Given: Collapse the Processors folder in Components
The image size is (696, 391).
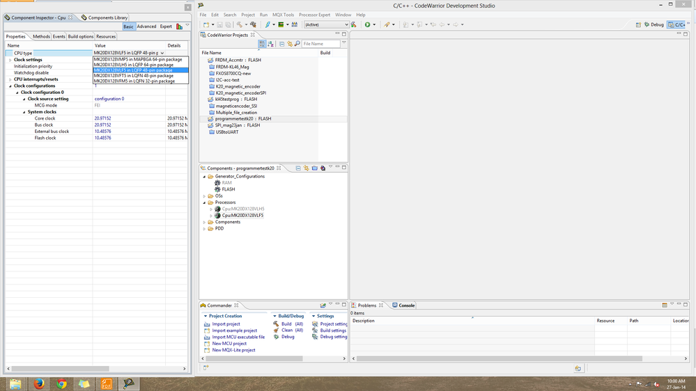Looking at the screenshot, I should coord(205,202).
